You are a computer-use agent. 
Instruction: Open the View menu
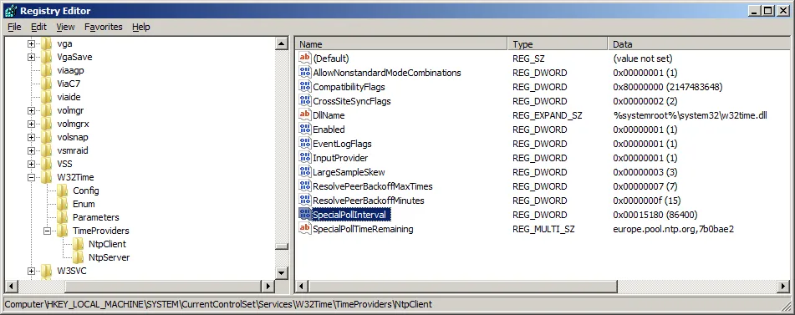65,27
